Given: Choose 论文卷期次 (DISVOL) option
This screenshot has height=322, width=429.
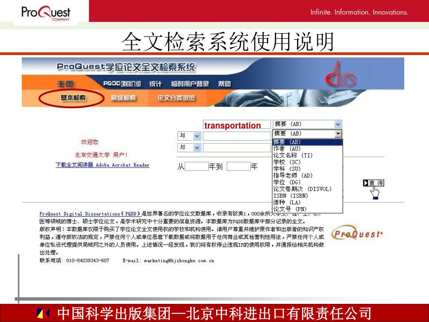Looking at the screenshot, I should 307,189.
